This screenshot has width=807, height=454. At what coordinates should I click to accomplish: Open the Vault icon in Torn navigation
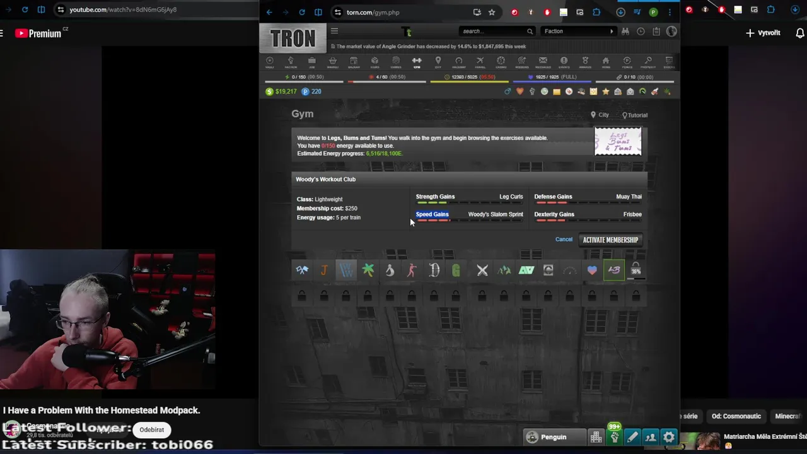[270, 62]
